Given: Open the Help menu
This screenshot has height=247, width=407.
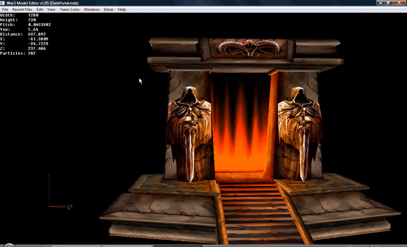Looking at the screenshot, I should (x=122, y=10).
